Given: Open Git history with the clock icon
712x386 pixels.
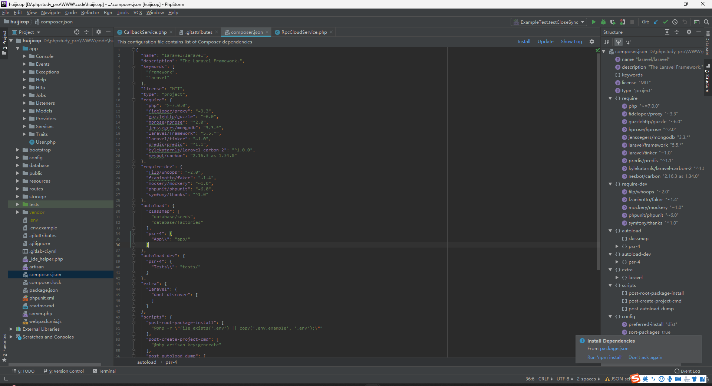Looking at the screenshot, I should 675,22.
